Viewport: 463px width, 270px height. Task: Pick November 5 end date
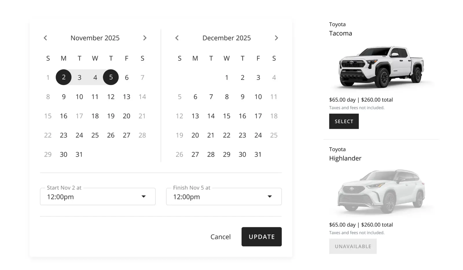point(111,77)
